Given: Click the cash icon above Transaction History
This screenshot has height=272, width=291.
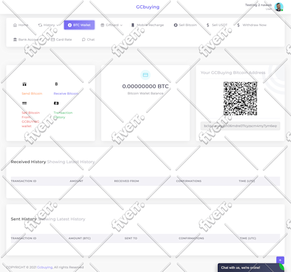Looking at the screenshot, I should click(56, 103).
